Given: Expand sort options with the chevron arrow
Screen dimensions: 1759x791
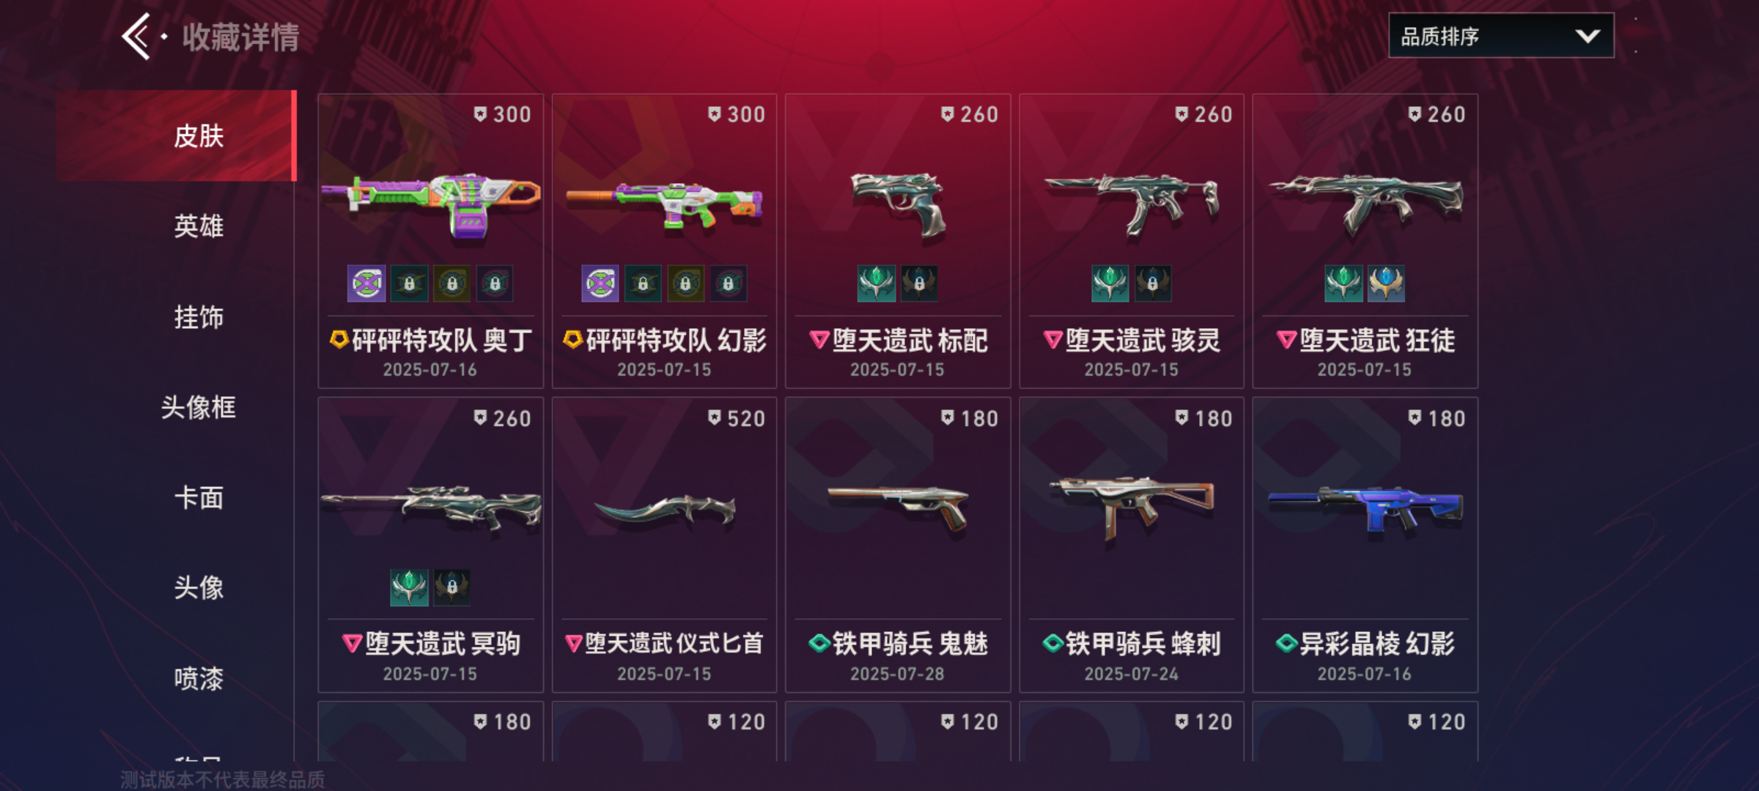Looking at the screenshot, I should click(x=1587, y=36).
